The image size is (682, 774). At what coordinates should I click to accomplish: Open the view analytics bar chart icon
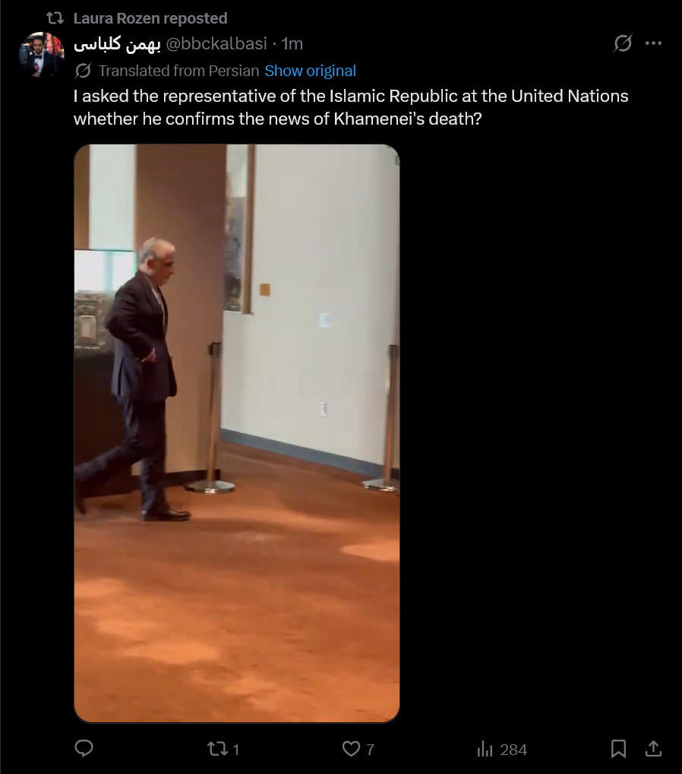[485, 750]
